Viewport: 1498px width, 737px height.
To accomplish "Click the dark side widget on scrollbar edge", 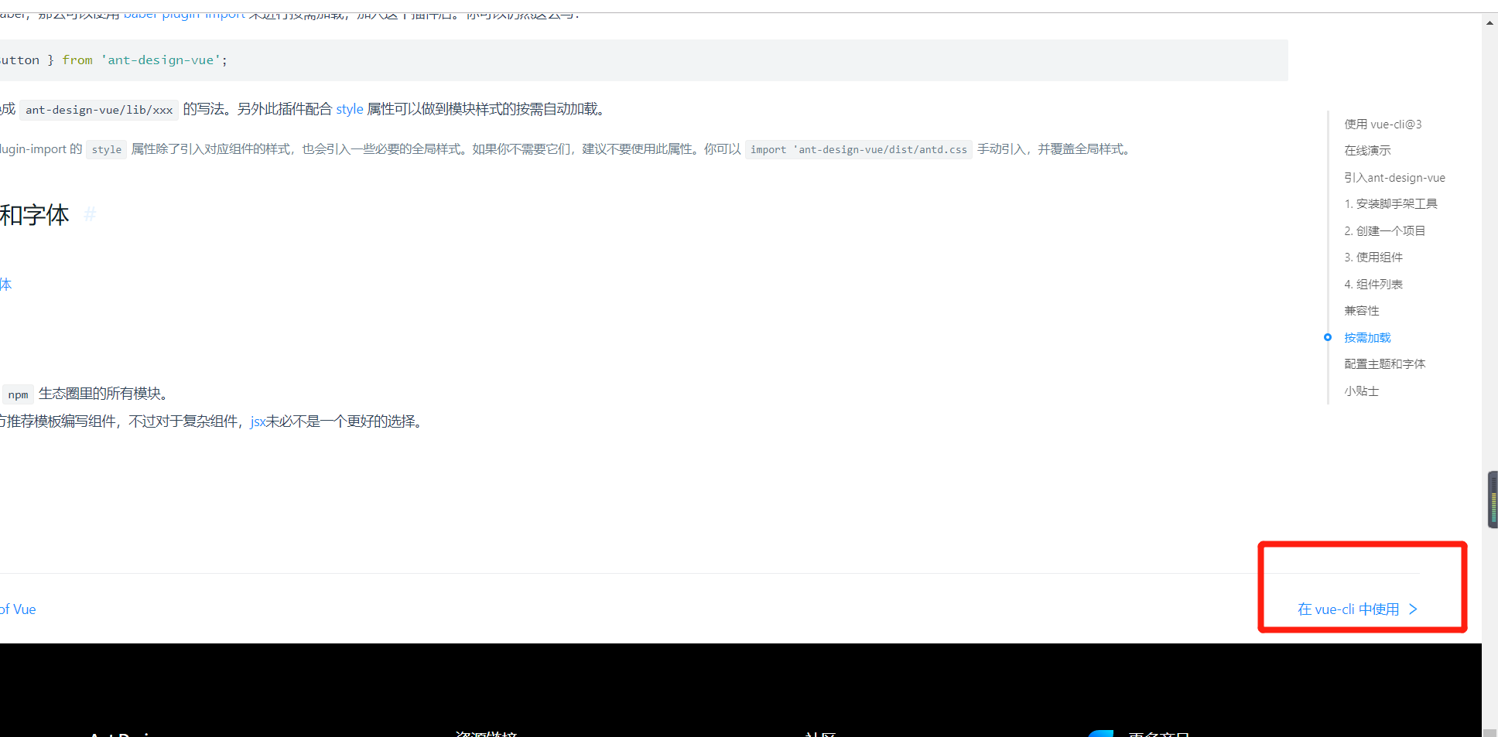I will tap(1493, 500).
